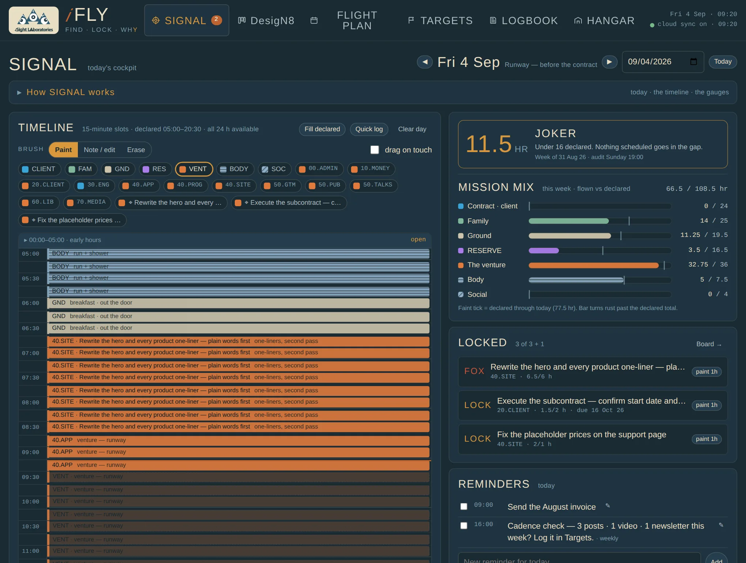The image size is (746, 563).
Task: Click the iSight Laboratories logo
Action: [x=34, y=20]
